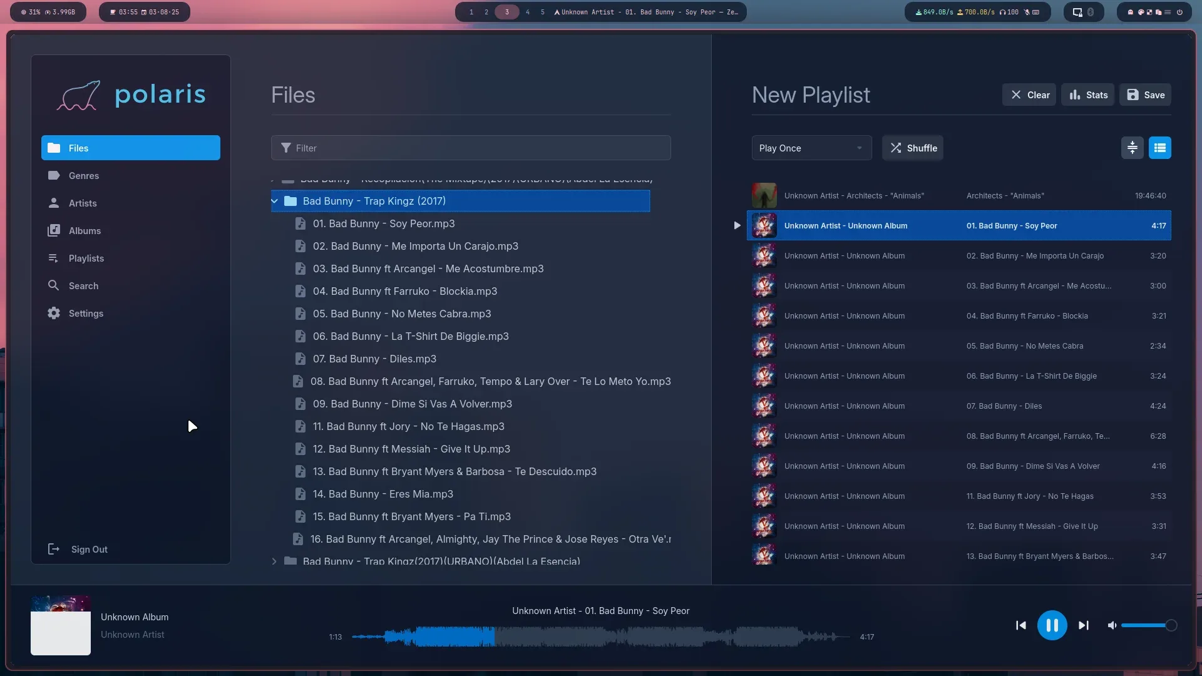The height and width of the screenshot is (676, 1202).
Task: Click file icon for Me Importa Un Carajo.mp3
Action: coord(300,246)
